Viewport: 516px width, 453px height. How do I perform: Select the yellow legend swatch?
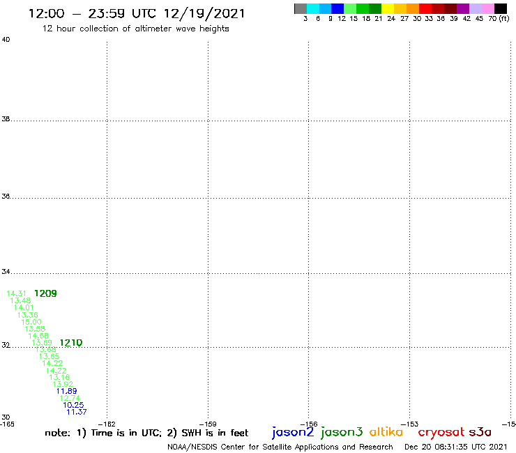tap(388, 8)
